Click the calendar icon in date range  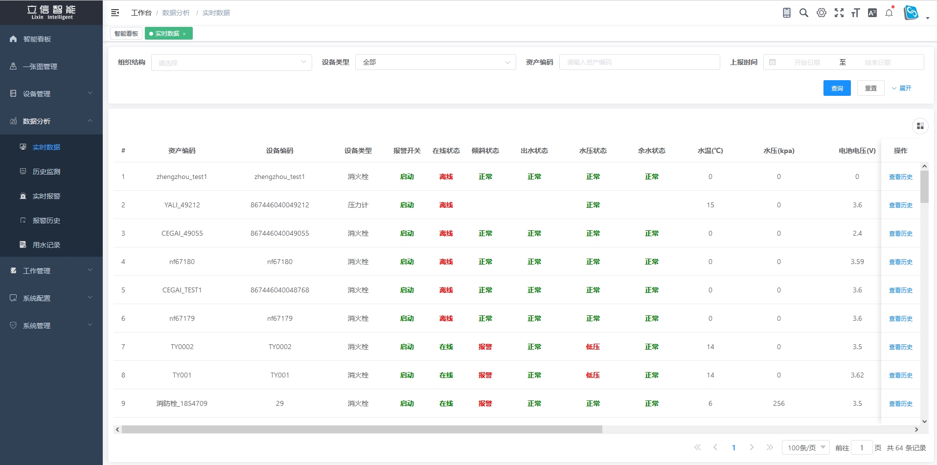point(773,62)
